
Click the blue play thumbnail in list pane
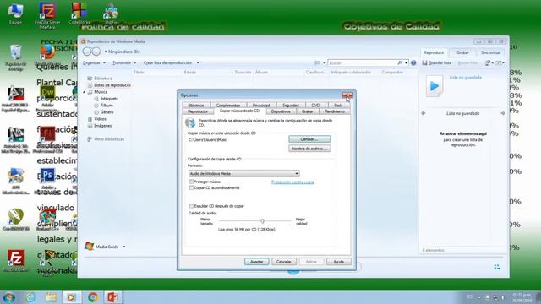pyautogui.click(x=434, y=86)
